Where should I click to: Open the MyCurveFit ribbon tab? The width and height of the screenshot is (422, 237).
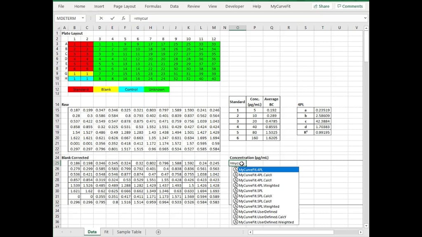(x=280, y=6)
